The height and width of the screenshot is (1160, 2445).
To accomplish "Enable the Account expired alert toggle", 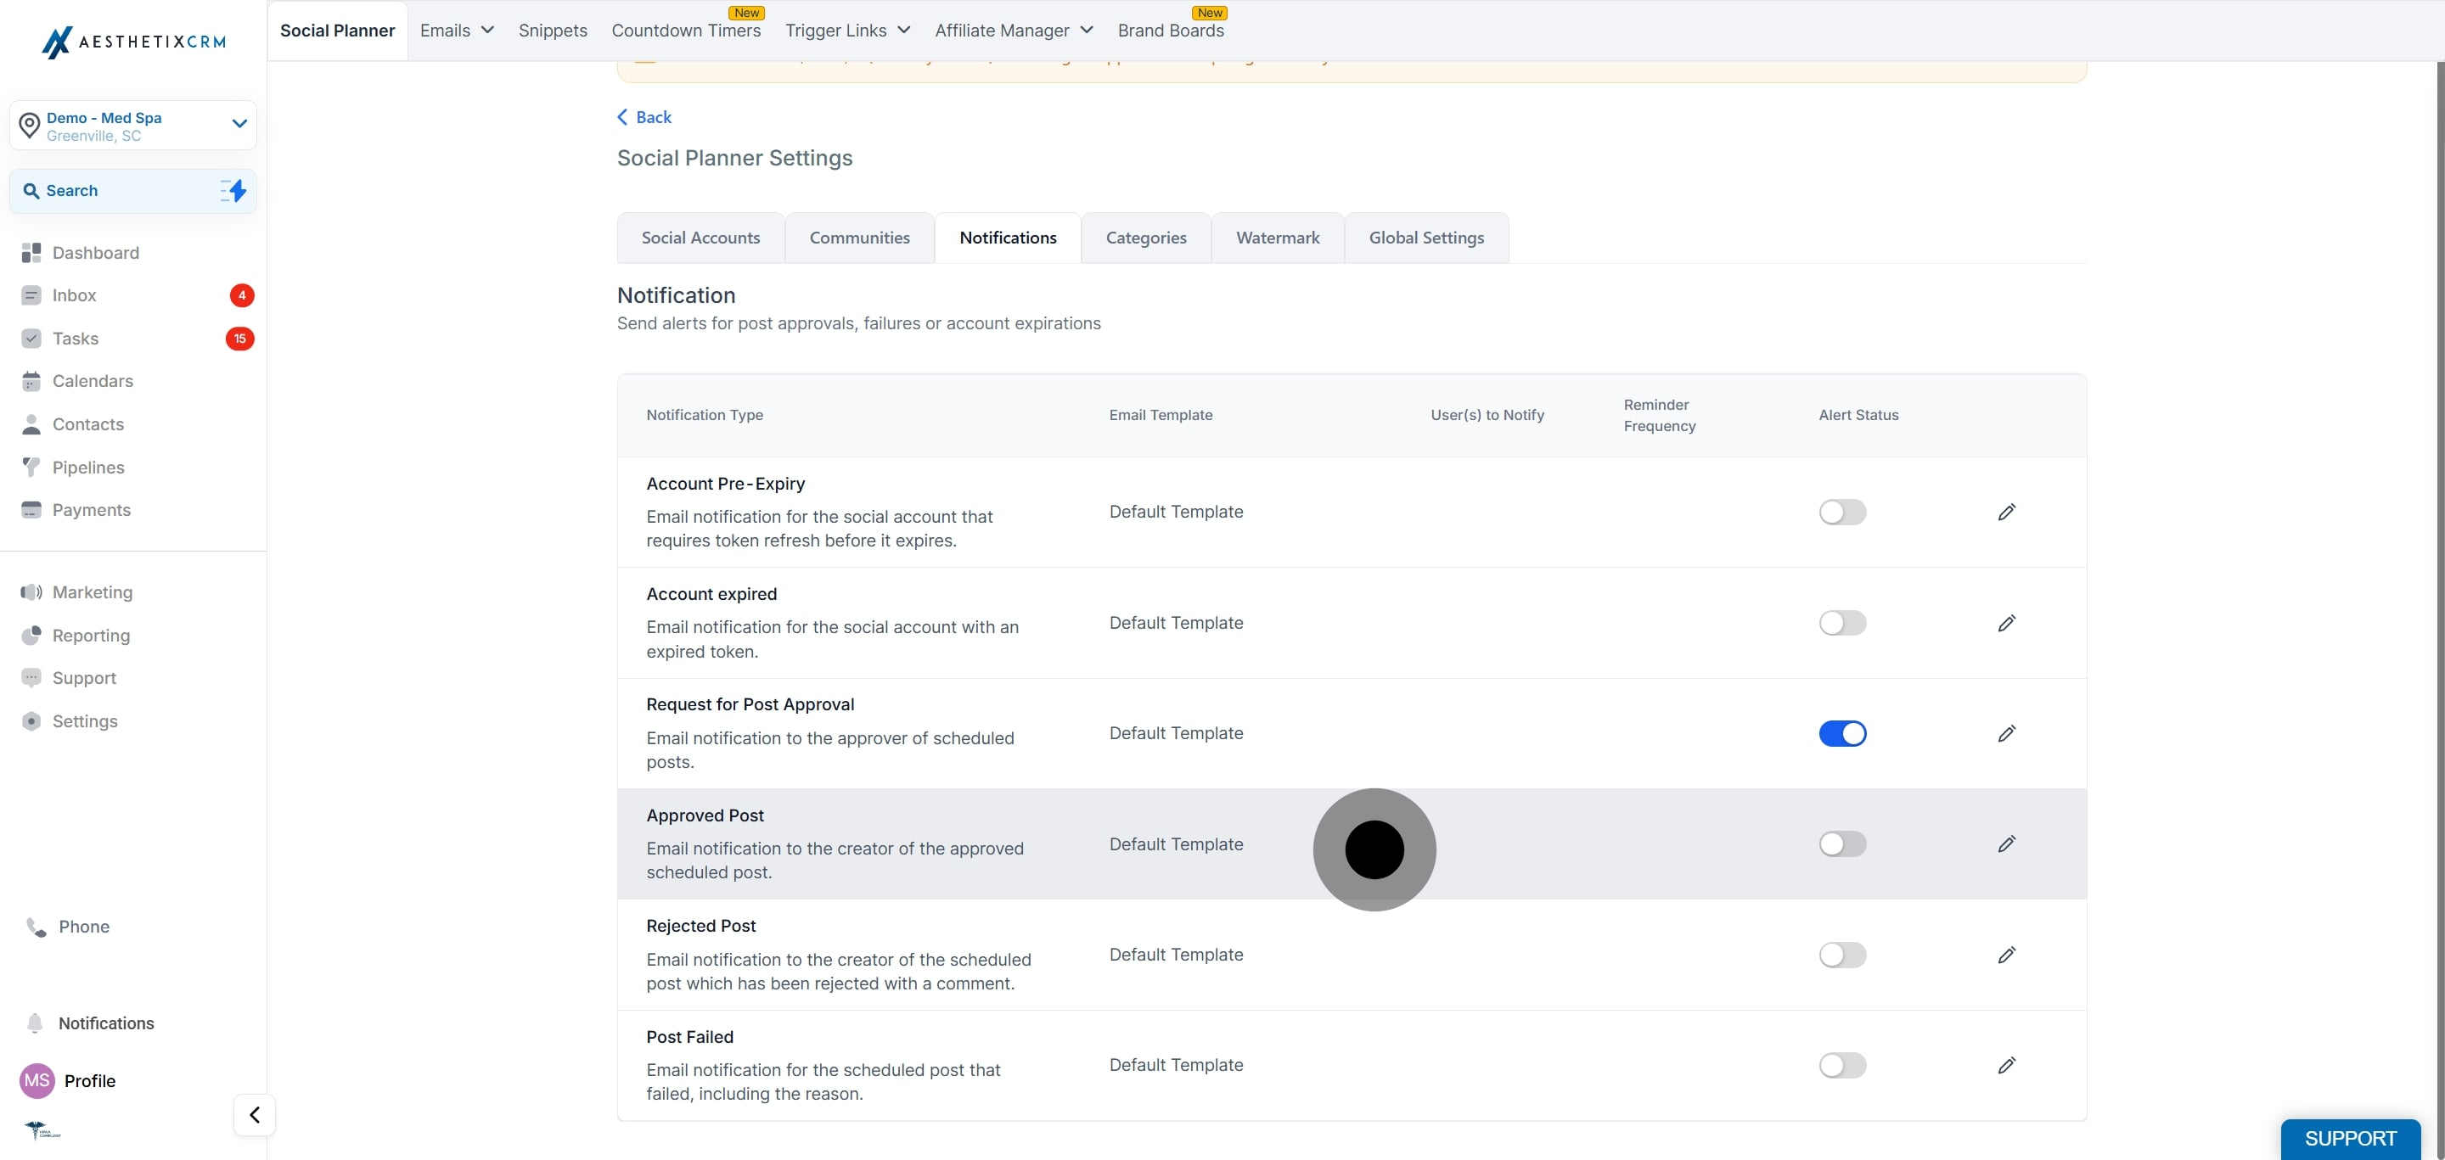I will [1842, 622].
